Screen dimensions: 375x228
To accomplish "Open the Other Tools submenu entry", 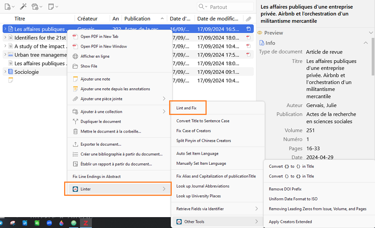I will (217, 222).
